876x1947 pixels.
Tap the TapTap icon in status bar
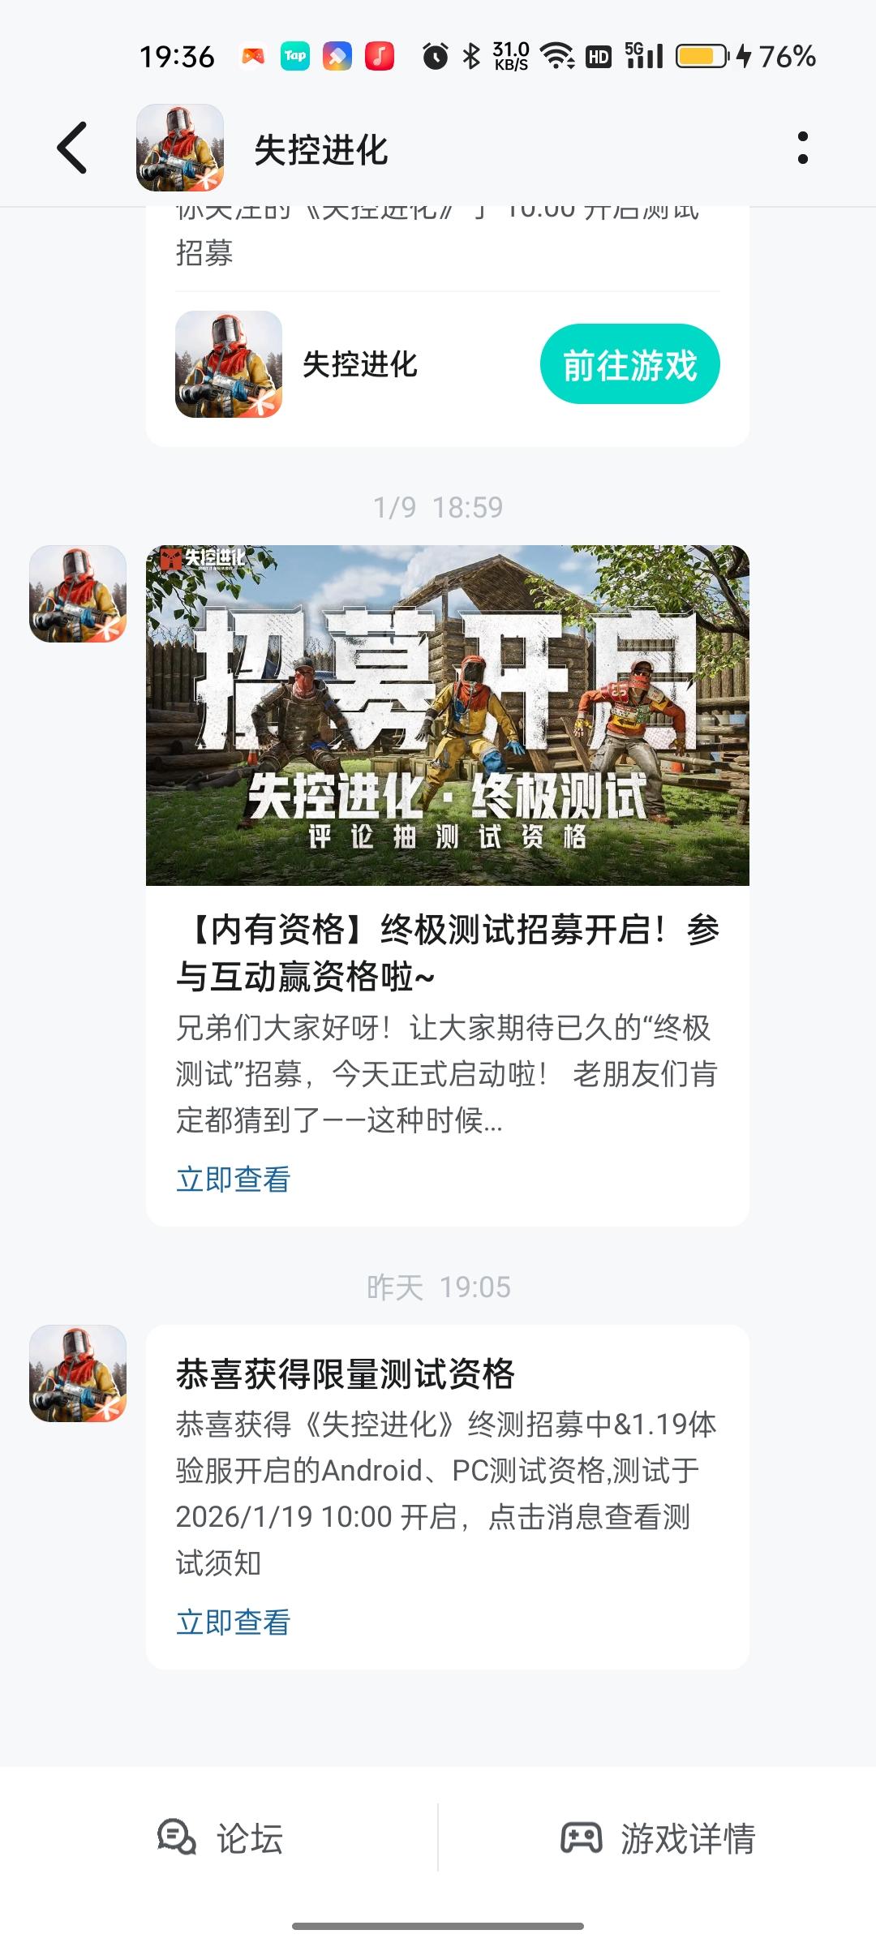pyautogui.click(x=295, y=56)
